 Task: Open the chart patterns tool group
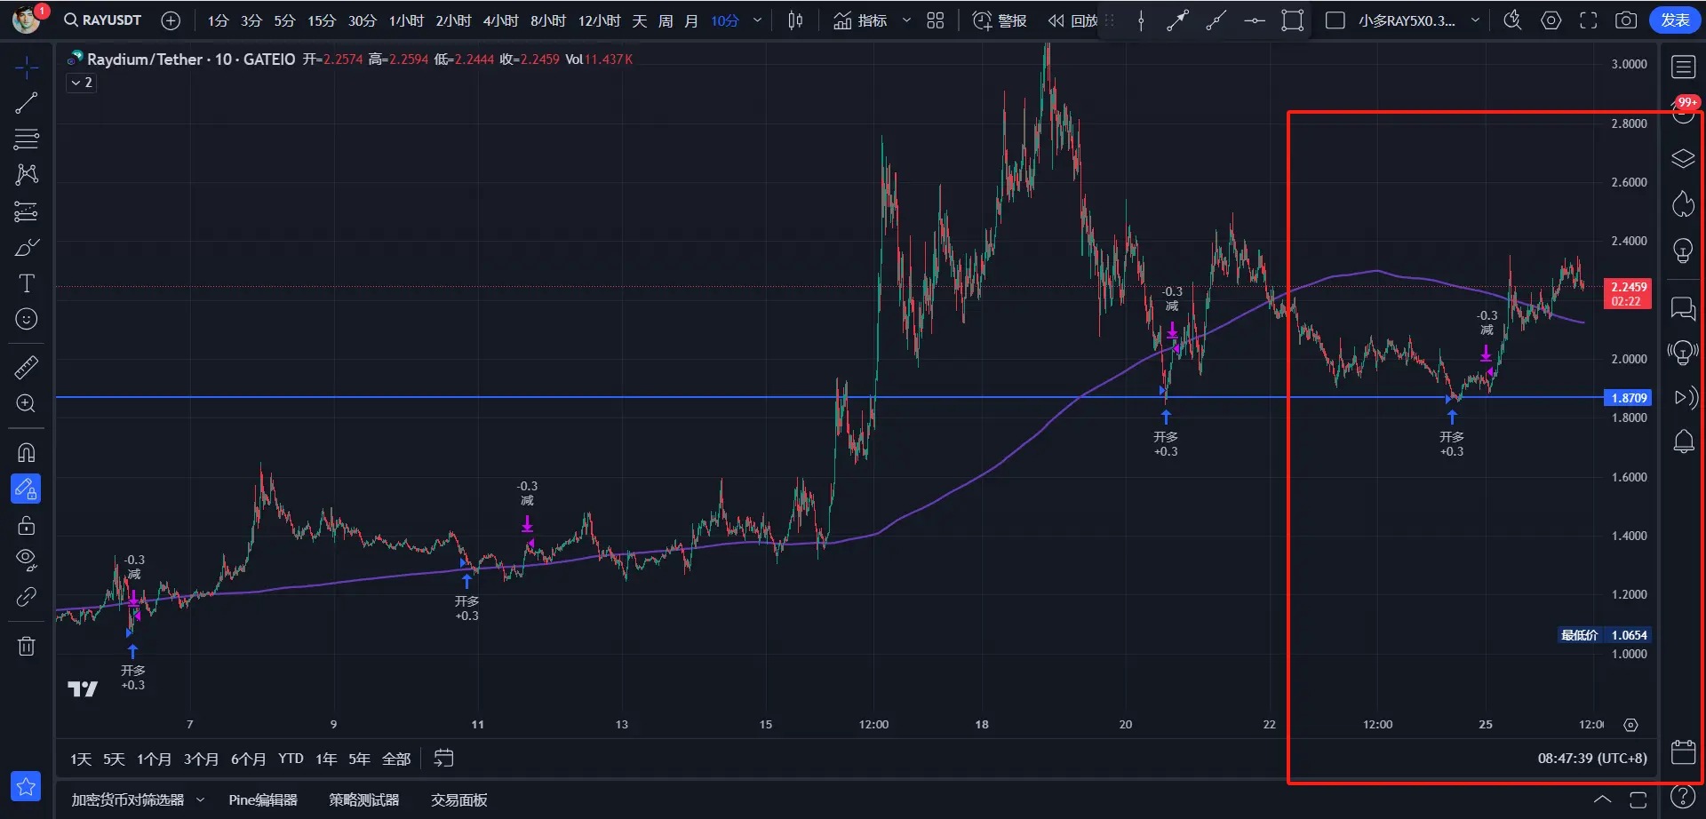(x=27, y=174)
